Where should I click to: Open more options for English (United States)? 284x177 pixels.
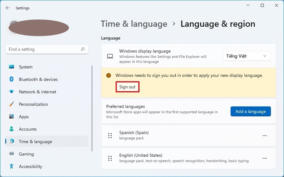pyautogui.click(x=264, y=158)
